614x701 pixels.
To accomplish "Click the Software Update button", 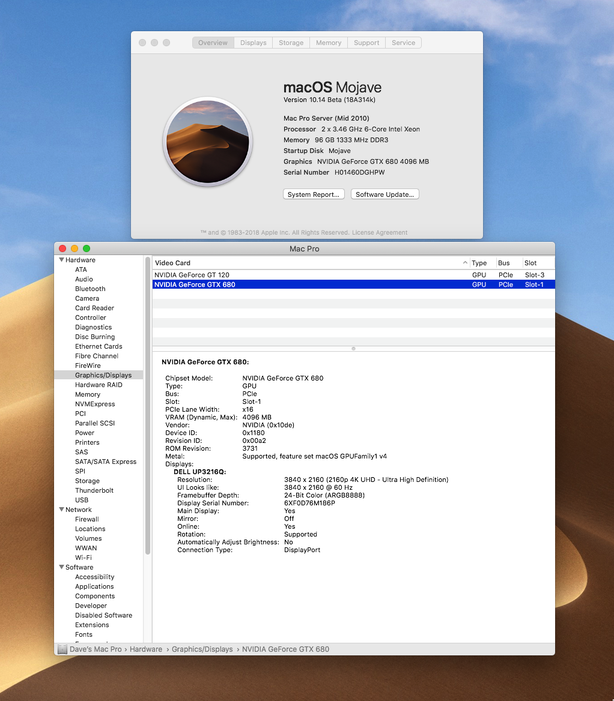I will 385,194.
